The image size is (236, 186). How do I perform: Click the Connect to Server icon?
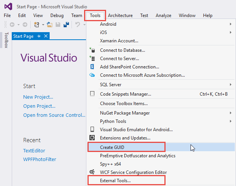92,58
